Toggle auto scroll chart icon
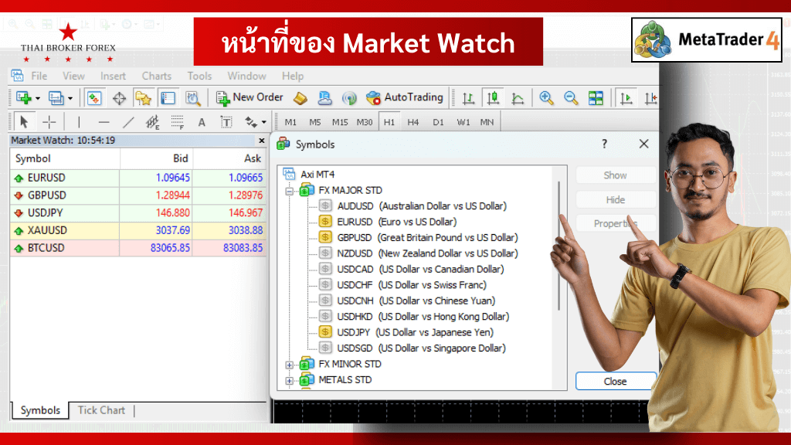Screen dimensions: 791x445 pyautogui.click(x=626, y=98)
